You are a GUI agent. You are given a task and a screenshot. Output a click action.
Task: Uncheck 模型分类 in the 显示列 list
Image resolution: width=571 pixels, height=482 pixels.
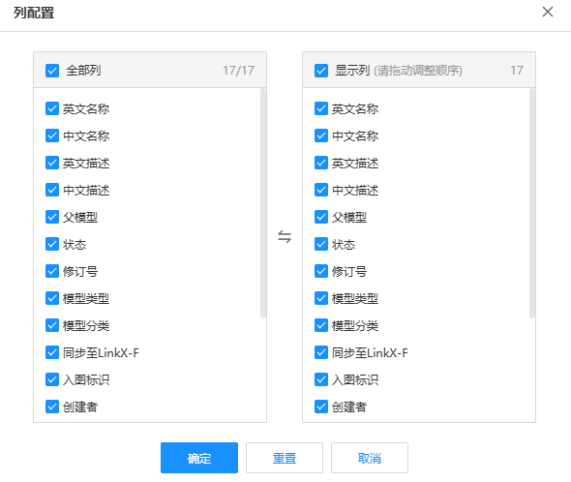321,325
